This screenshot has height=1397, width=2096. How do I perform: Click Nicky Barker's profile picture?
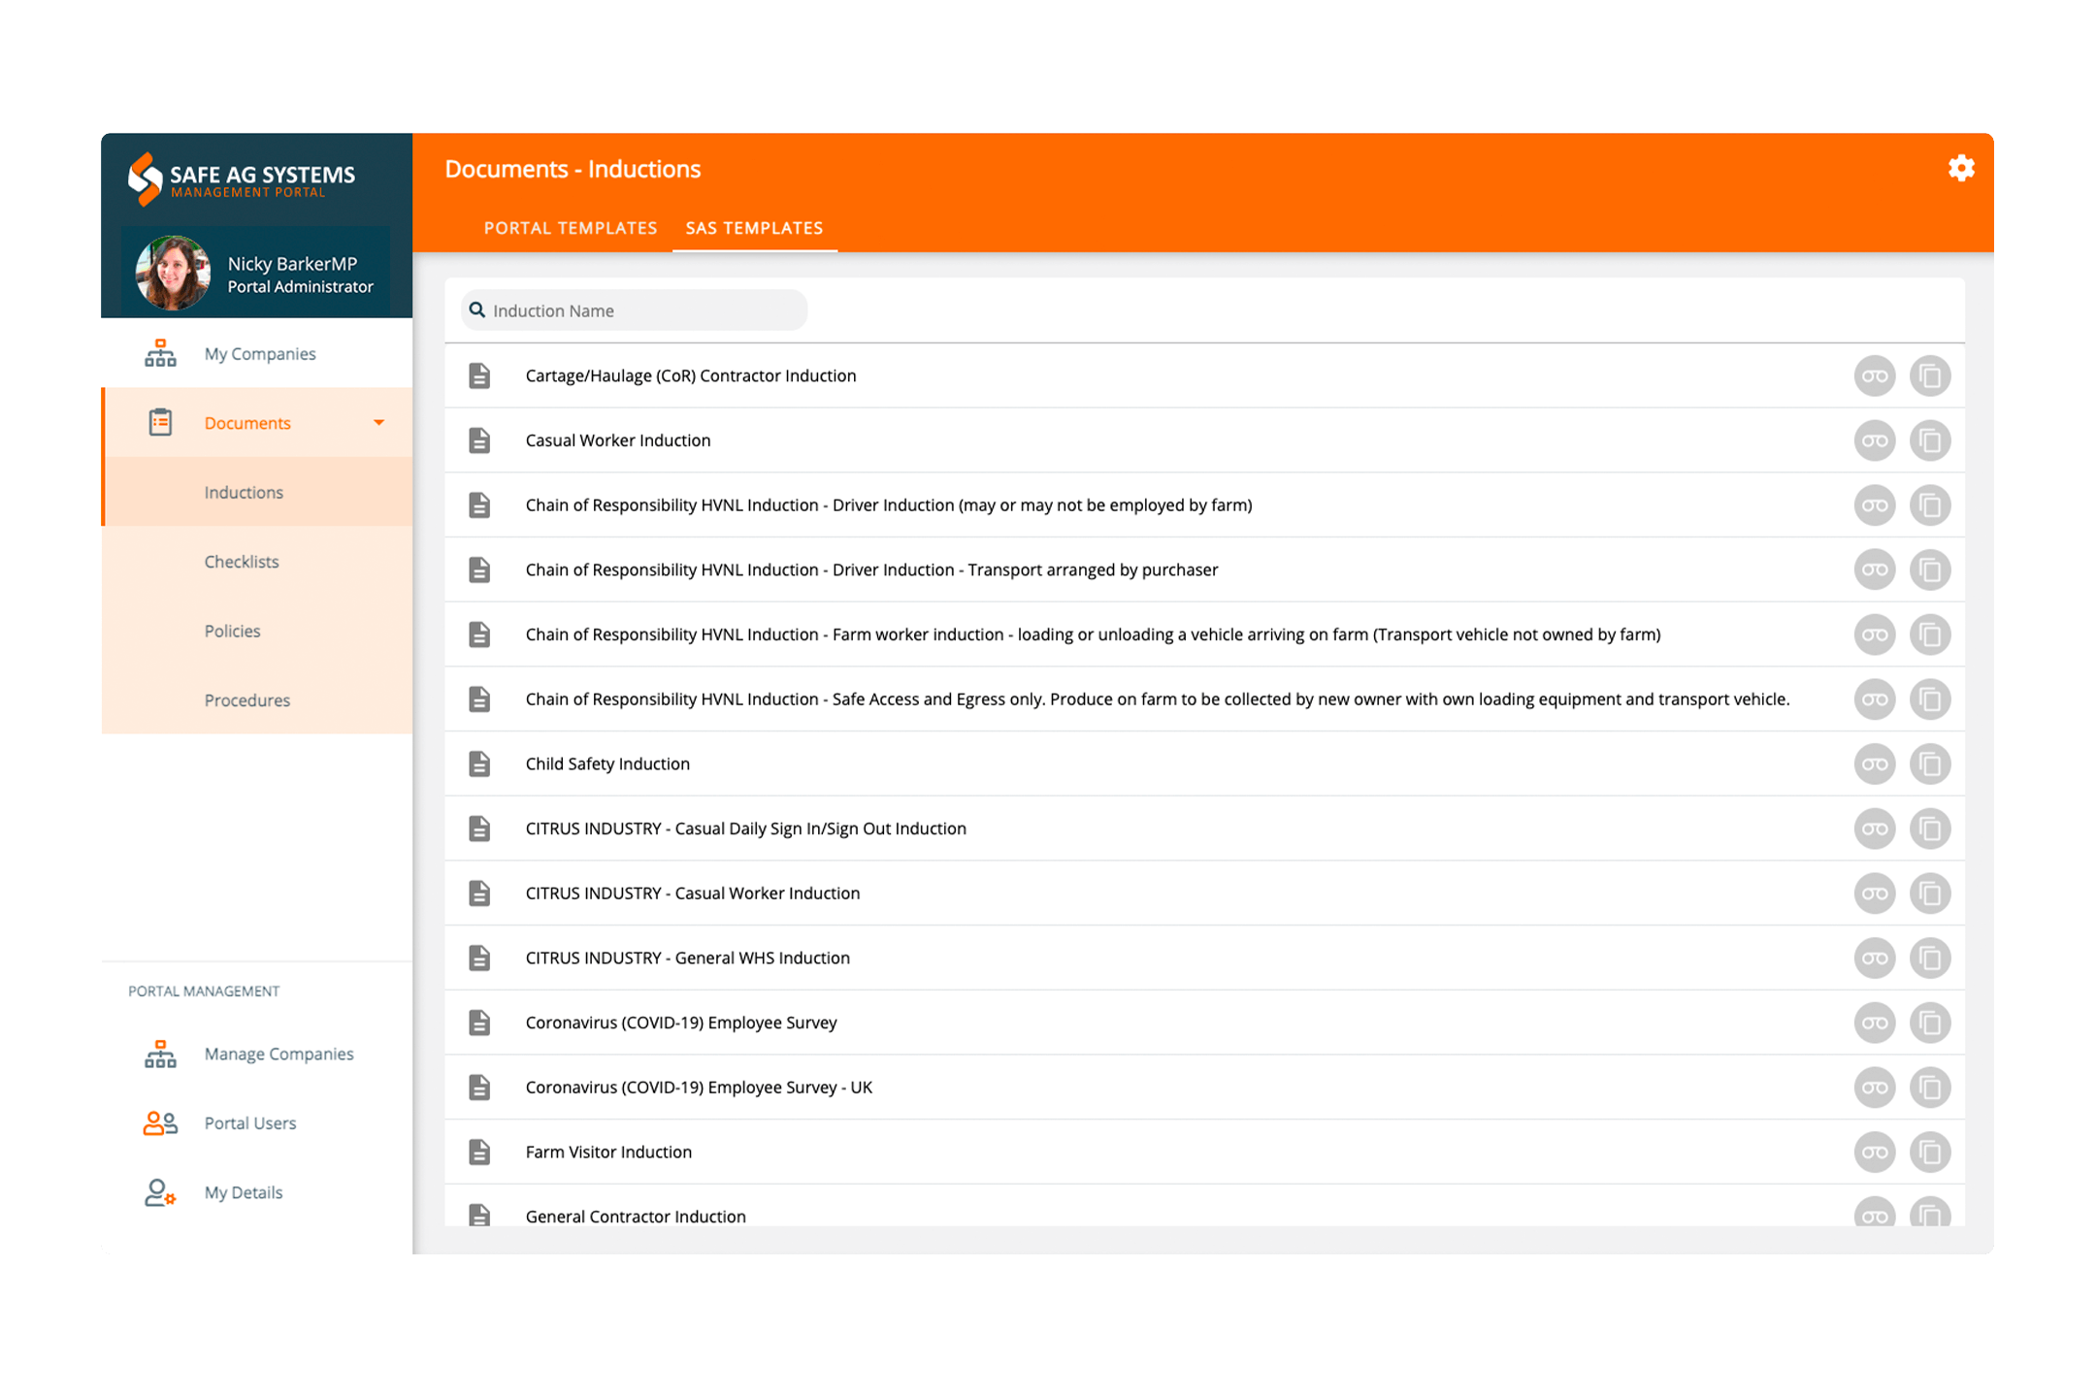tap(173, 274)
